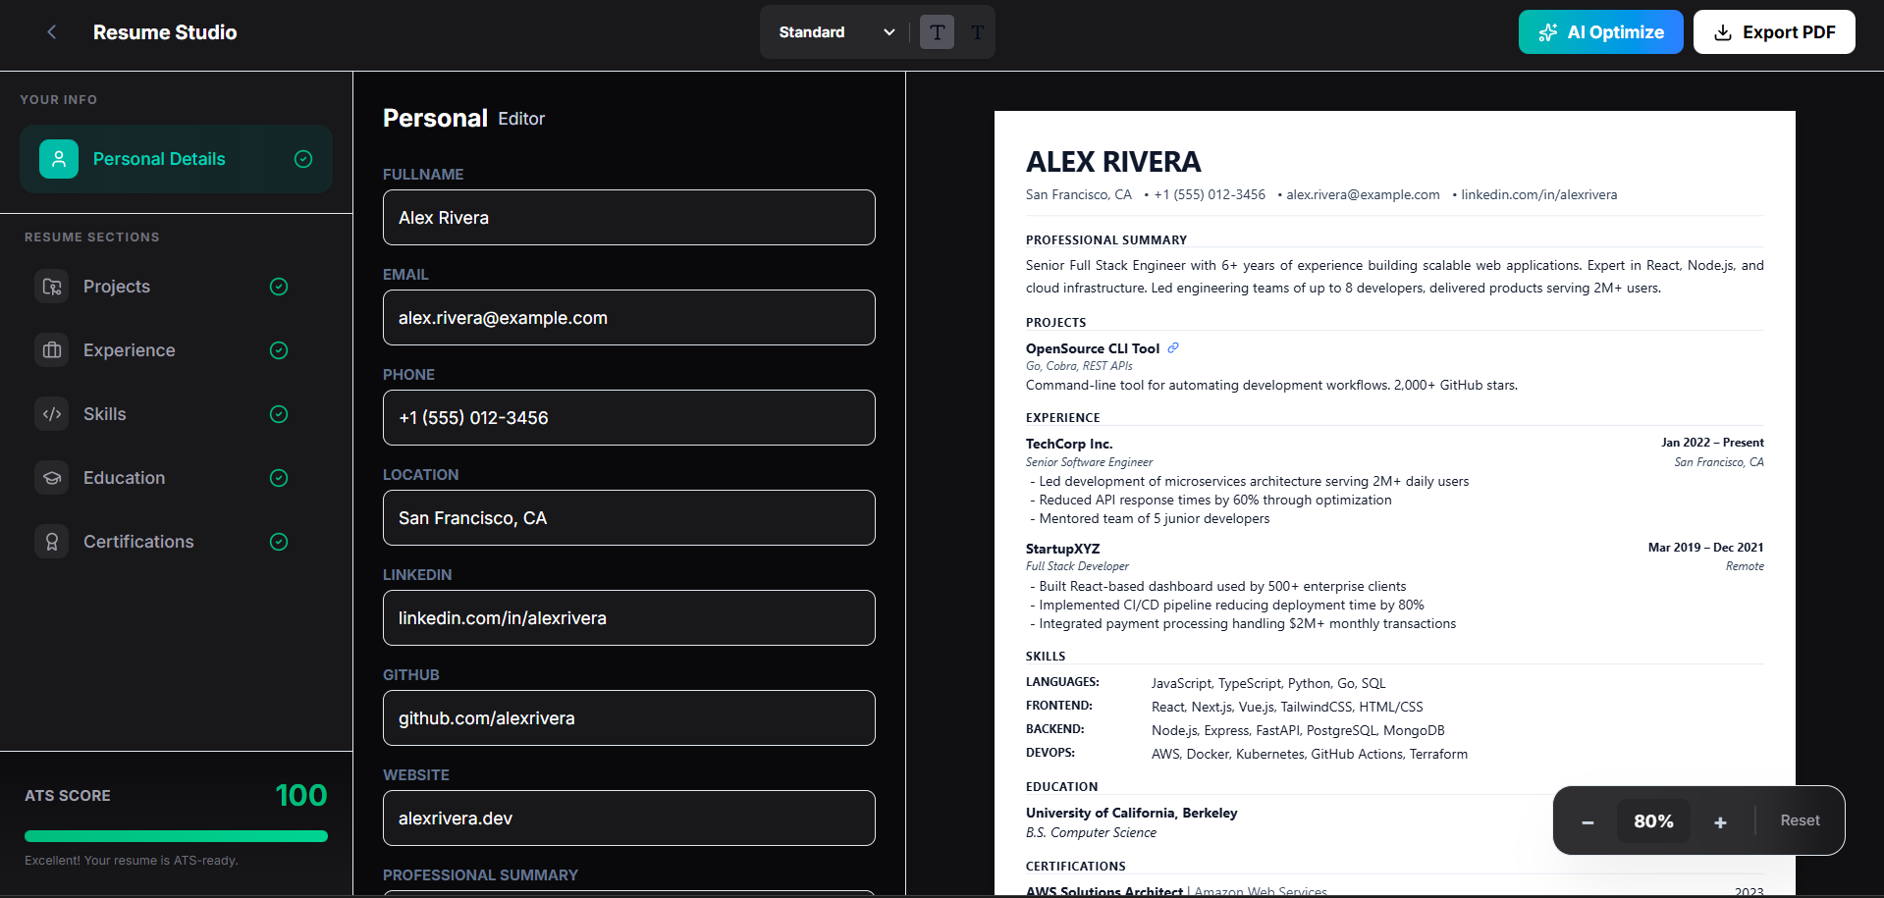Focus the Location input field
This screenshot has height=898, width=1884.
click(628, 518)
